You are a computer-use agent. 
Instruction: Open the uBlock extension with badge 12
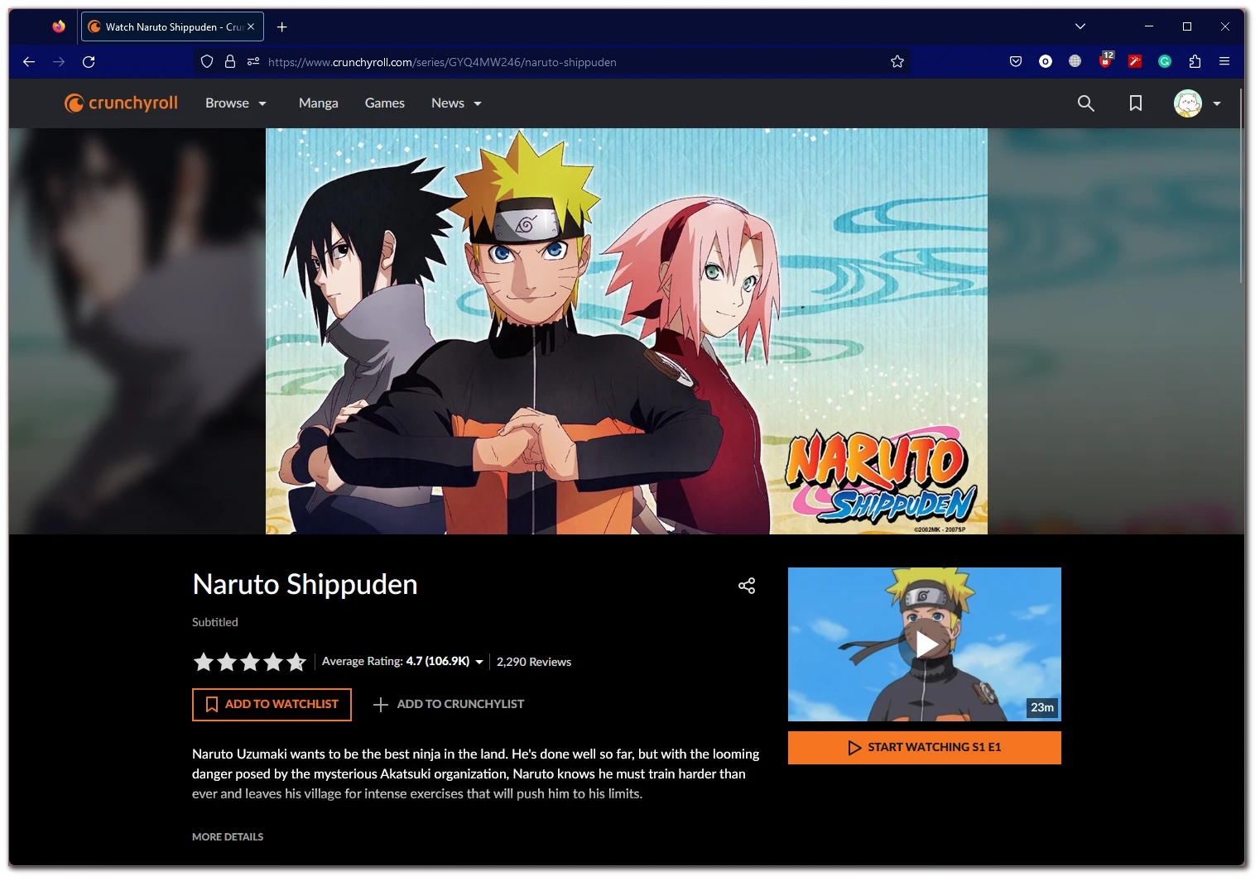[x=1106, y=60]
